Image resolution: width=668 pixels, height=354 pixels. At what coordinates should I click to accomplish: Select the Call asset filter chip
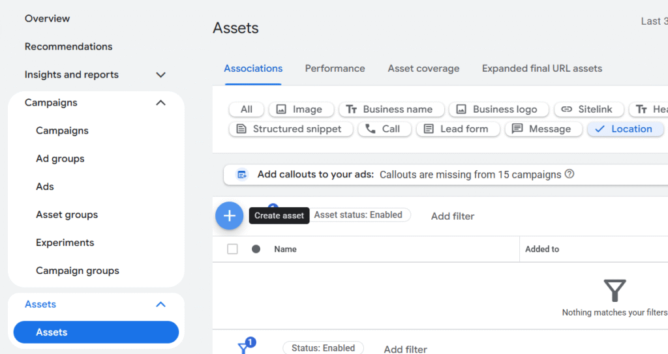point(384,129)
